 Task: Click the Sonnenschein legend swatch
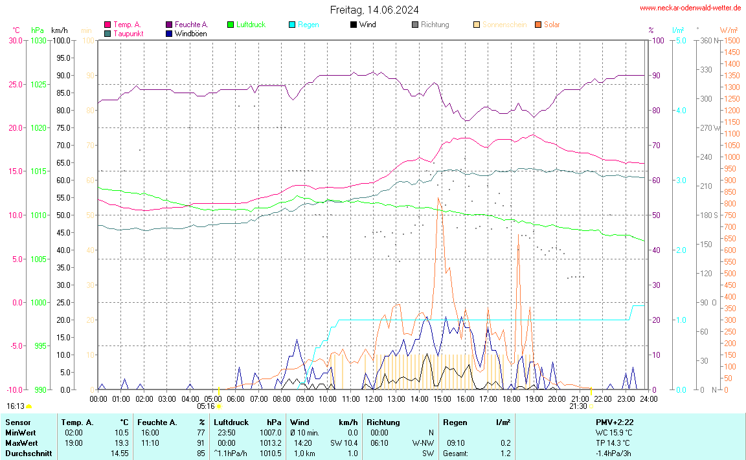[x=477, y=25]
